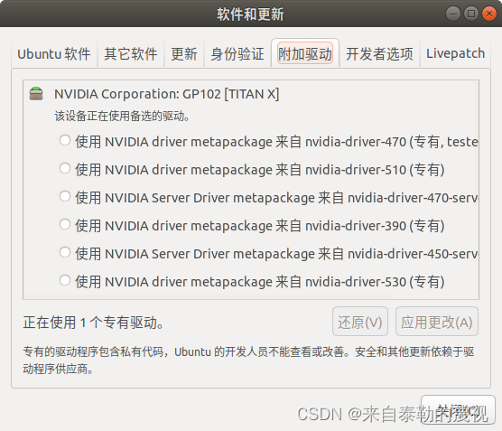Maximize the 软件和更新 window

coord(471,14)
